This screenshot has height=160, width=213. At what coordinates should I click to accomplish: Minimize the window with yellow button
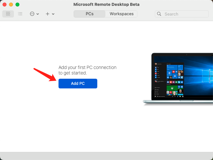[11, 5]
